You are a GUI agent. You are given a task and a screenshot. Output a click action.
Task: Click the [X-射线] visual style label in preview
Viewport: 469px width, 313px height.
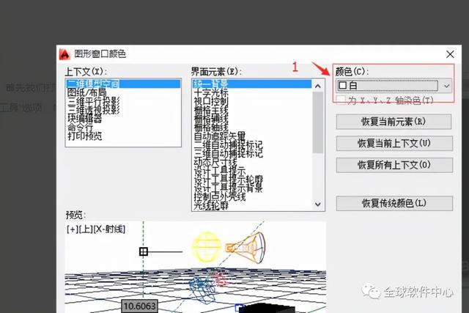click(x=109, y=229)
